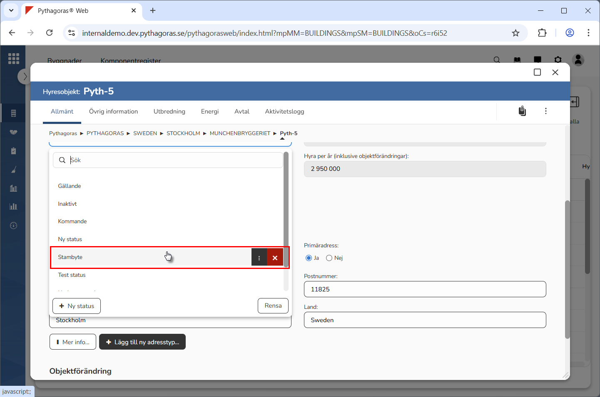600x397 pixels.
Task: Click the Postnummer input field
Action: (425, 289)
